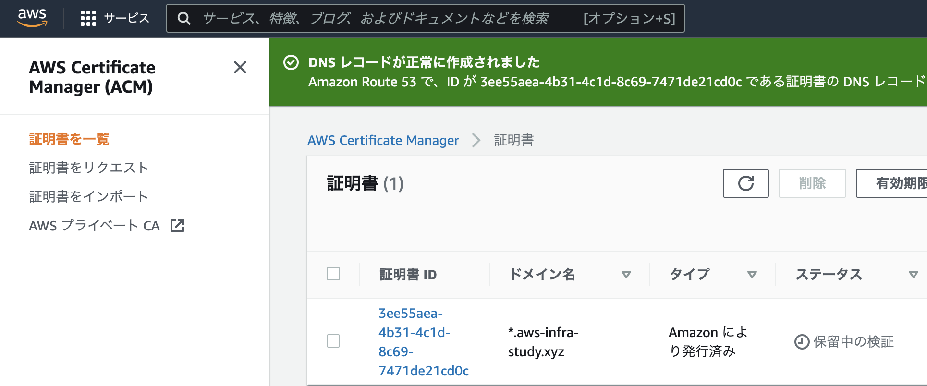The height and width of the screenshot is (386, 927).
Task: Sort by ステータス column arrow
Action: pyautogui.click(x=913, y=275)
